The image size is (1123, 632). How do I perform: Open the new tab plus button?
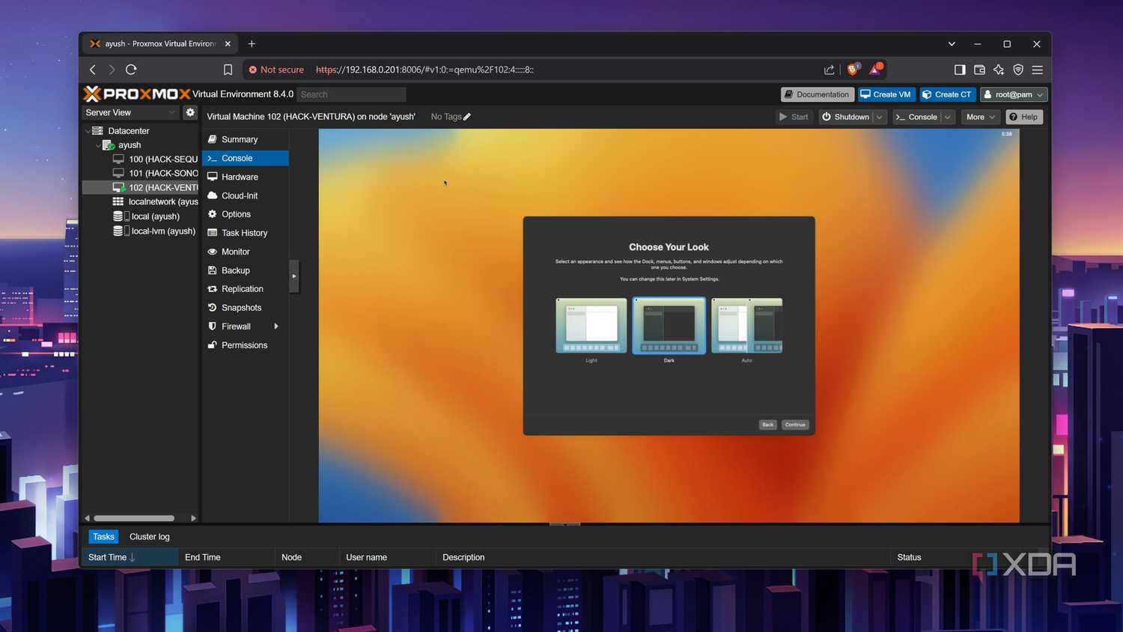pyautogui.click(x=252, y=43)
